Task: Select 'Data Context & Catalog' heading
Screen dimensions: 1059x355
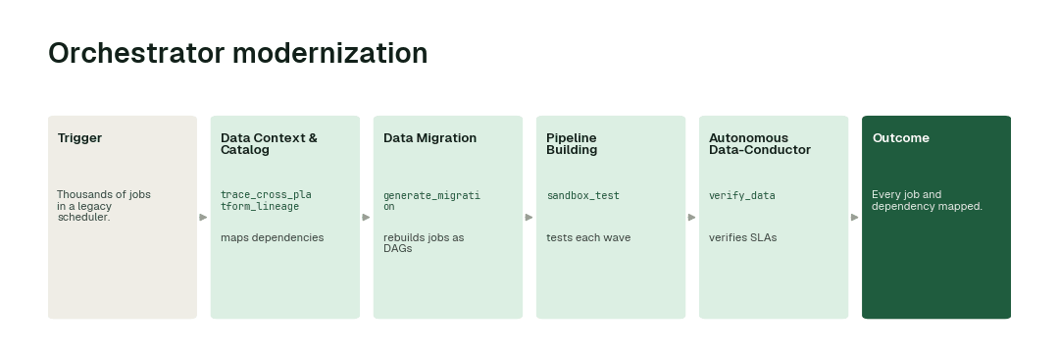Action: tap(269, 144)
